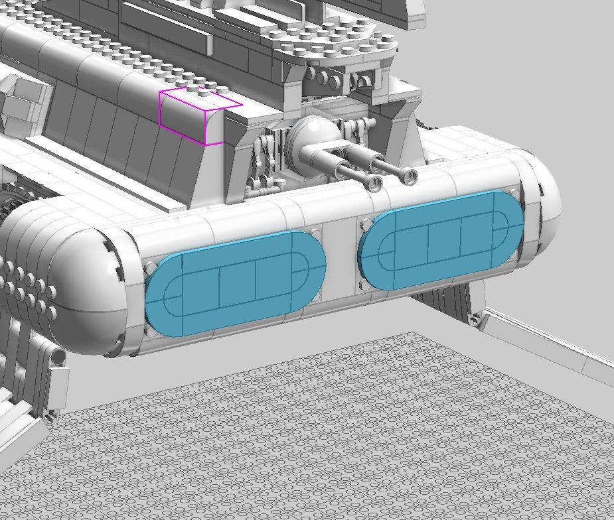The height and width of the screenshot is (520, 614).
Task: Select the left blue oval window panel
Action: [x=236, y=283]
